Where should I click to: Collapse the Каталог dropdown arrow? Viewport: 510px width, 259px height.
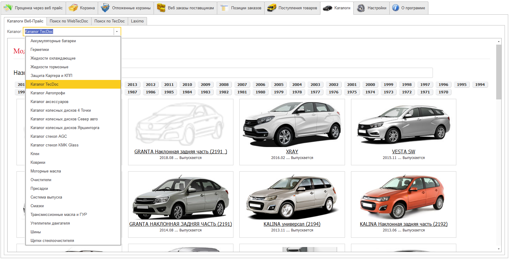point(117,31)
